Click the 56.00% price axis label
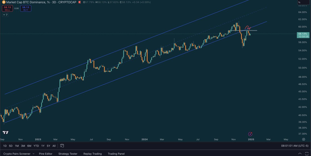 [302, 42]
